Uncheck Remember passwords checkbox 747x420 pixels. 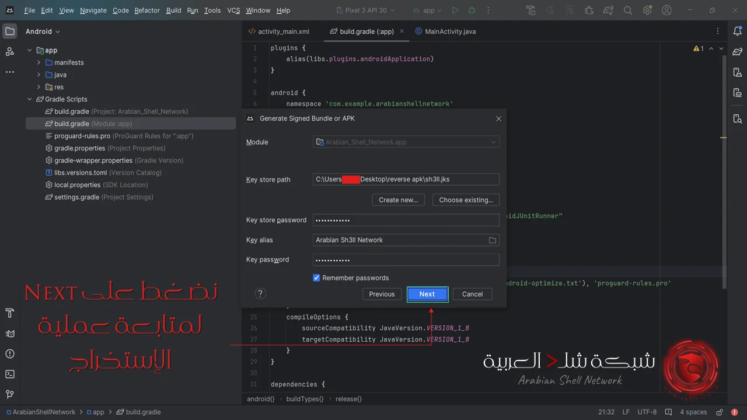click(317, 278)
